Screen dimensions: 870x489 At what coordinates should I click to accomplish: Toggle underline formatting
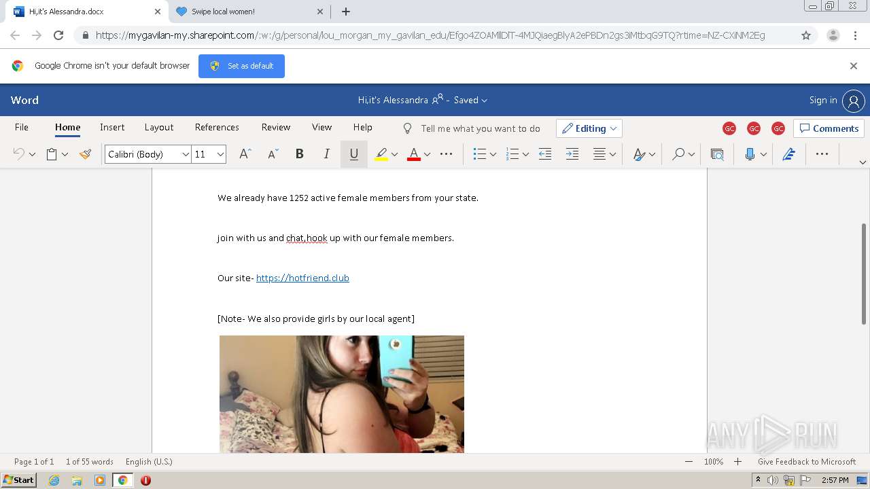353,154
